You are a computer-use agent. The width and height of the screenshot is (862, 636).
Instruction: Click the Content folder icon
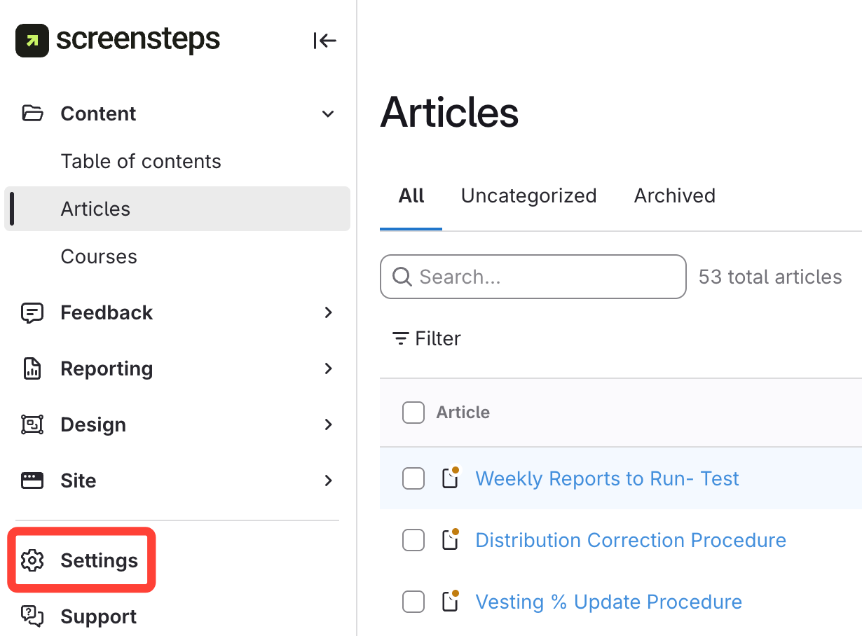(32, 113)
